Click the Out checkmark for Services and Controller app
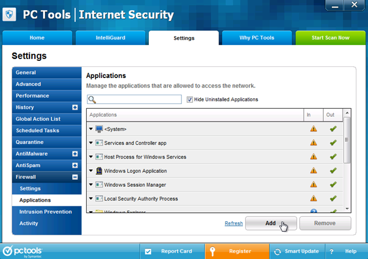368x259 pixels. (333, 143)
